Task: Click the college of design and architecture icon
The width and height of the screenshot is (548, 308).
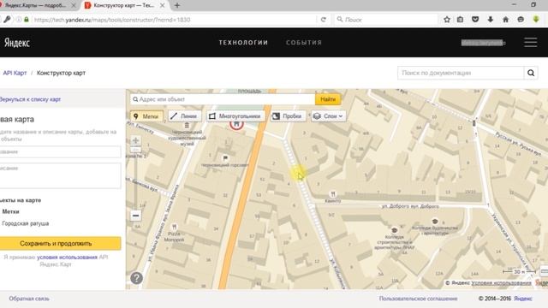Action: [x=435, y=221]
